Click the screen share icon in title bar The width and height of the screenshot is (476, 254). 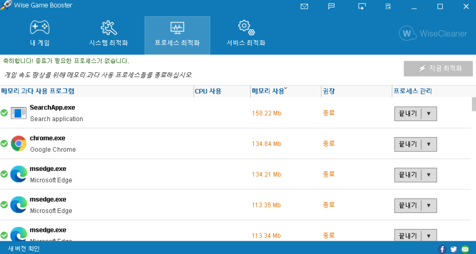tap(362, 6)
